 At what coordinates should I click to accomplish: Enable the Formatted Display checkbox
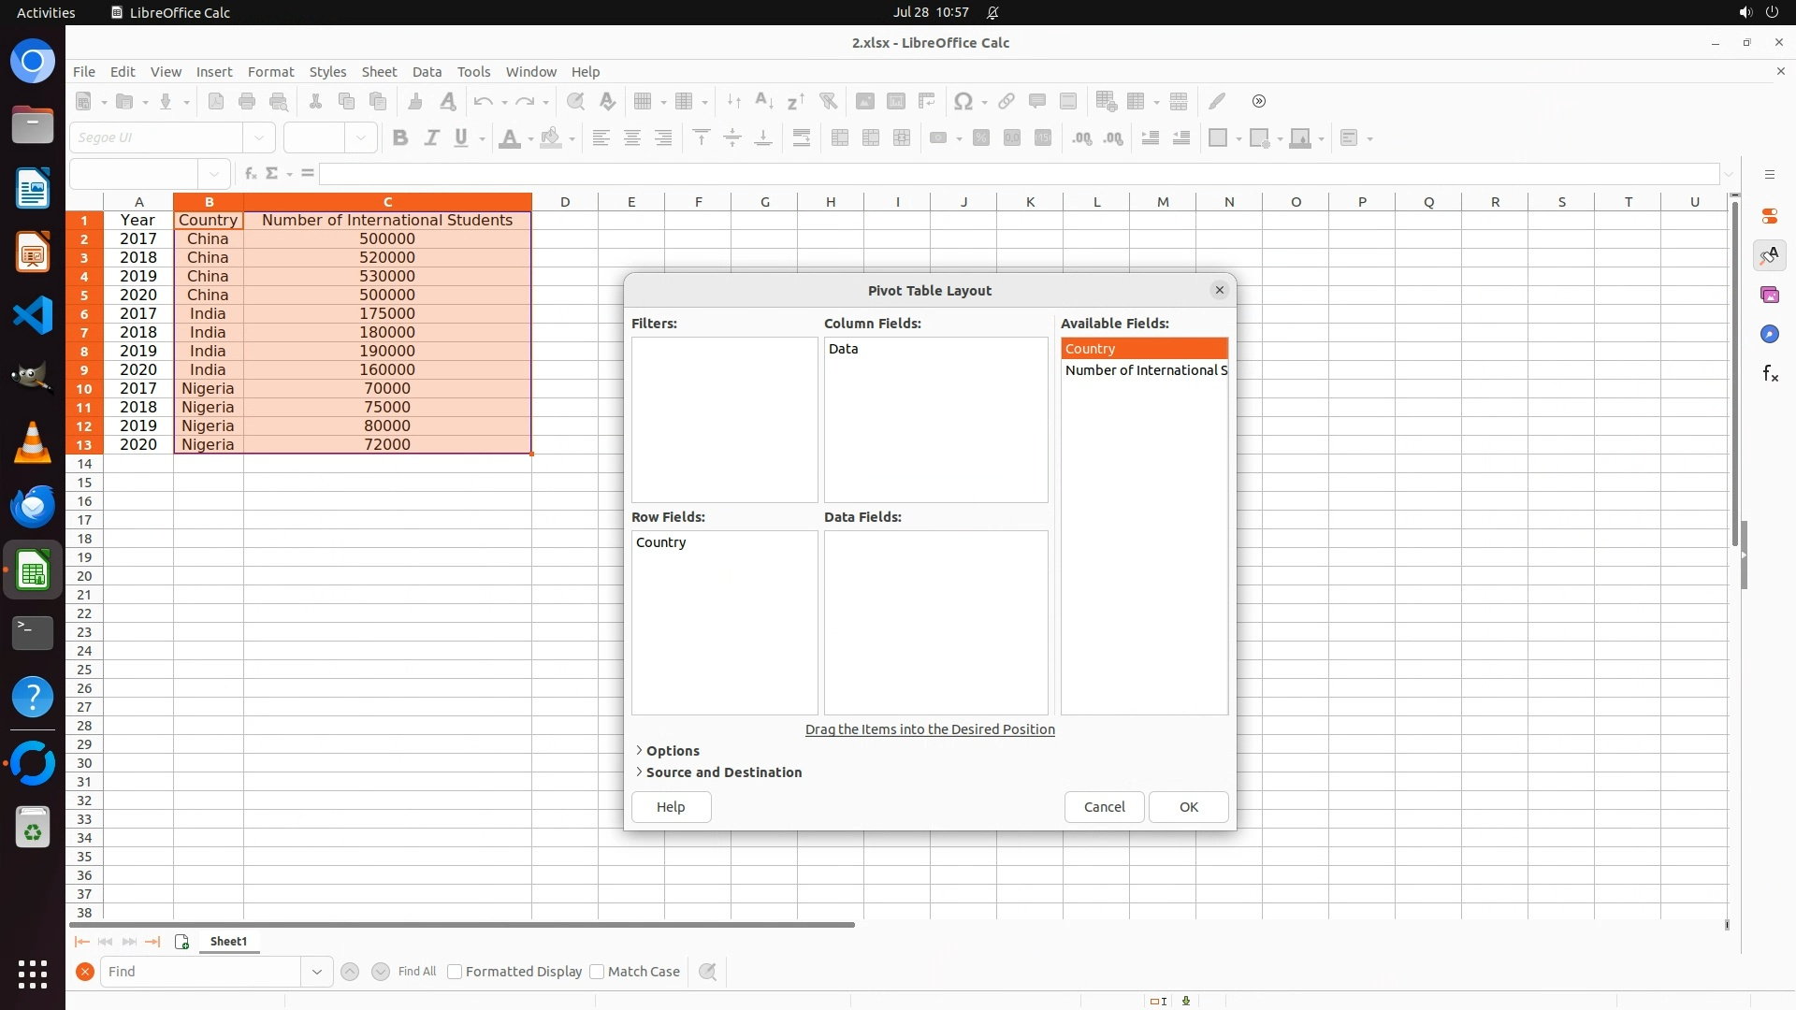click(x=455, y=972)
